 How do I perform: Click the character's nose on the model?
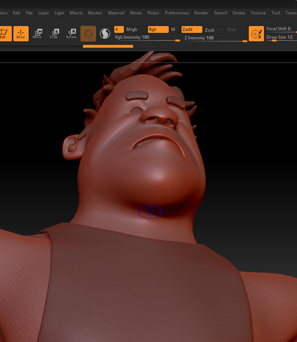click(160, 117)
